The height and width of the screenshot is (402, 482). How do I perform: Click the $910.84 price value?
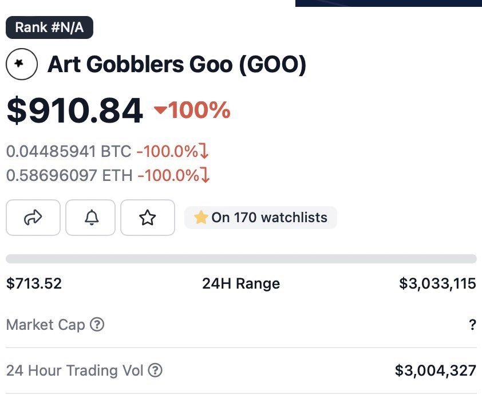(x=74, y=111)
